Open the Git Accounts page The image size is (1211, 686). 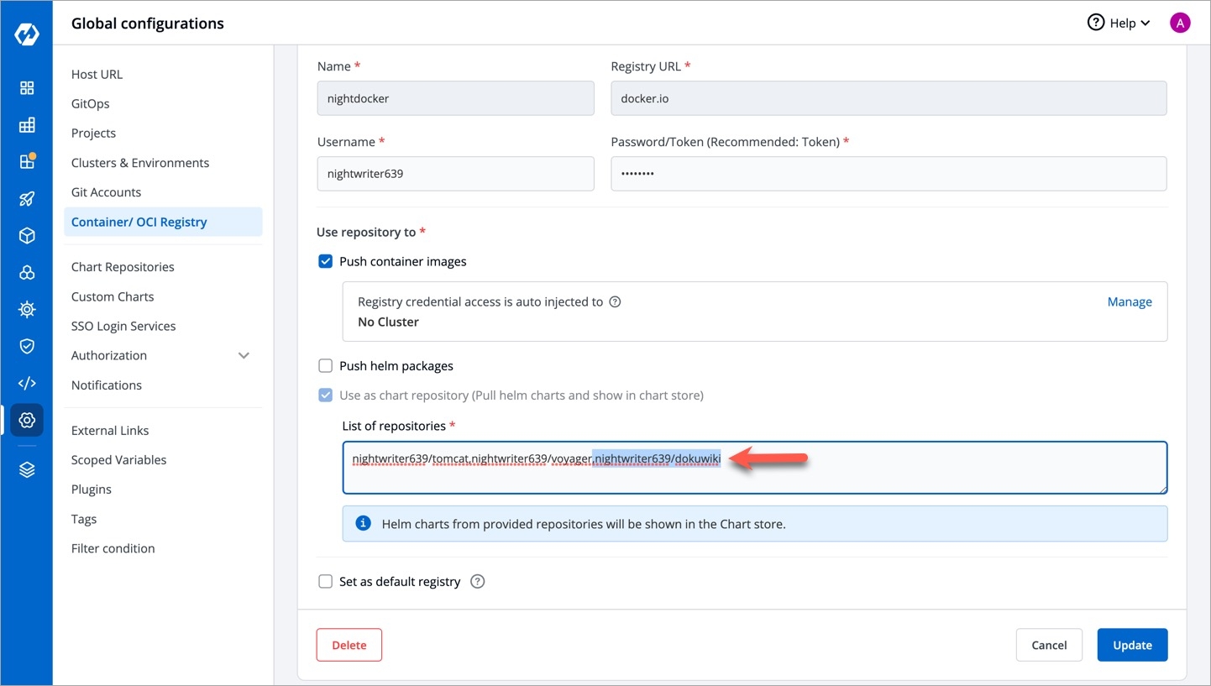[106, 192]
